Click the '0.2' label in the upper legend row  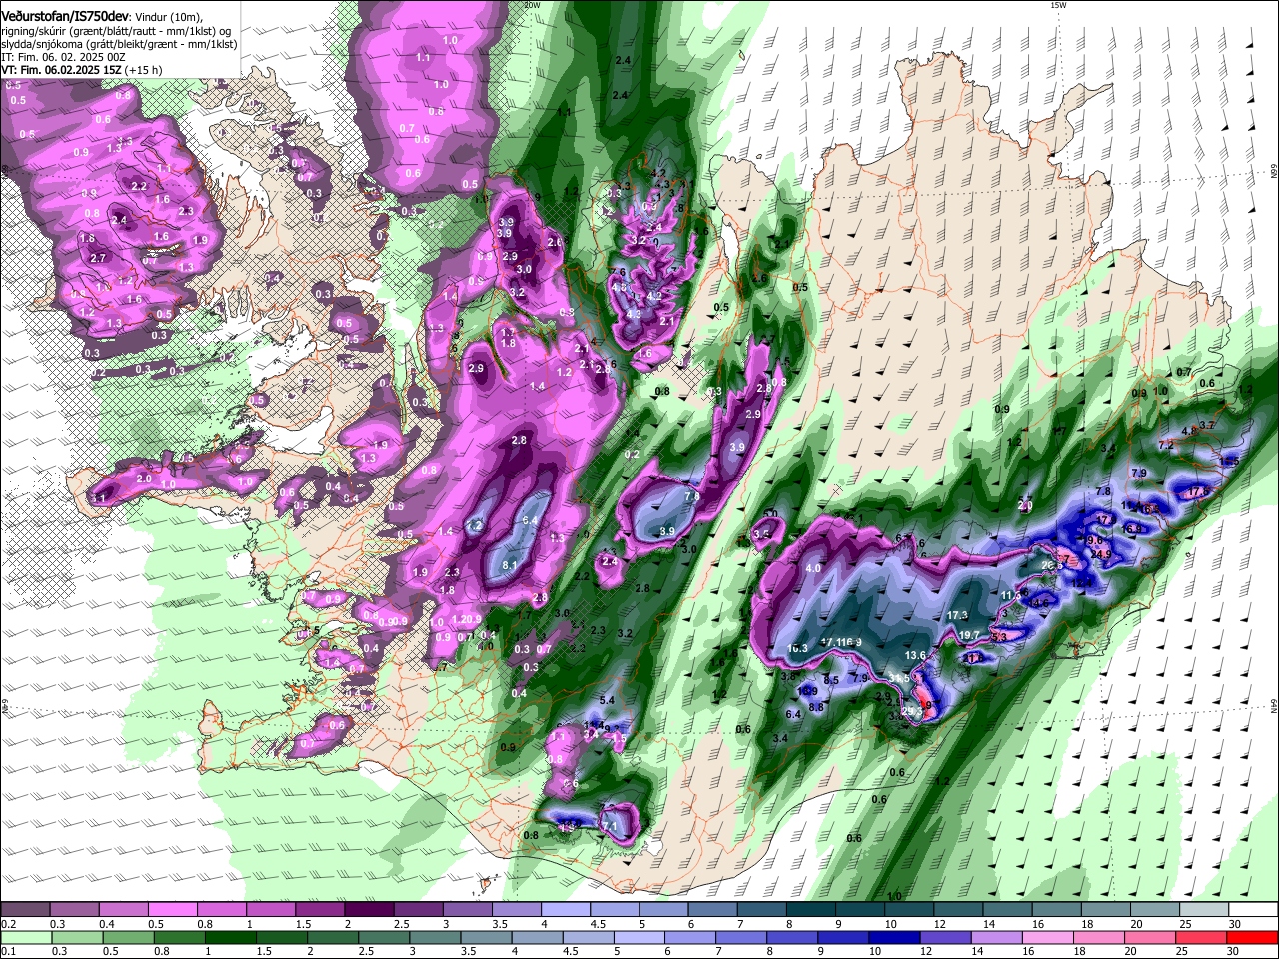(x=7, y=924)
